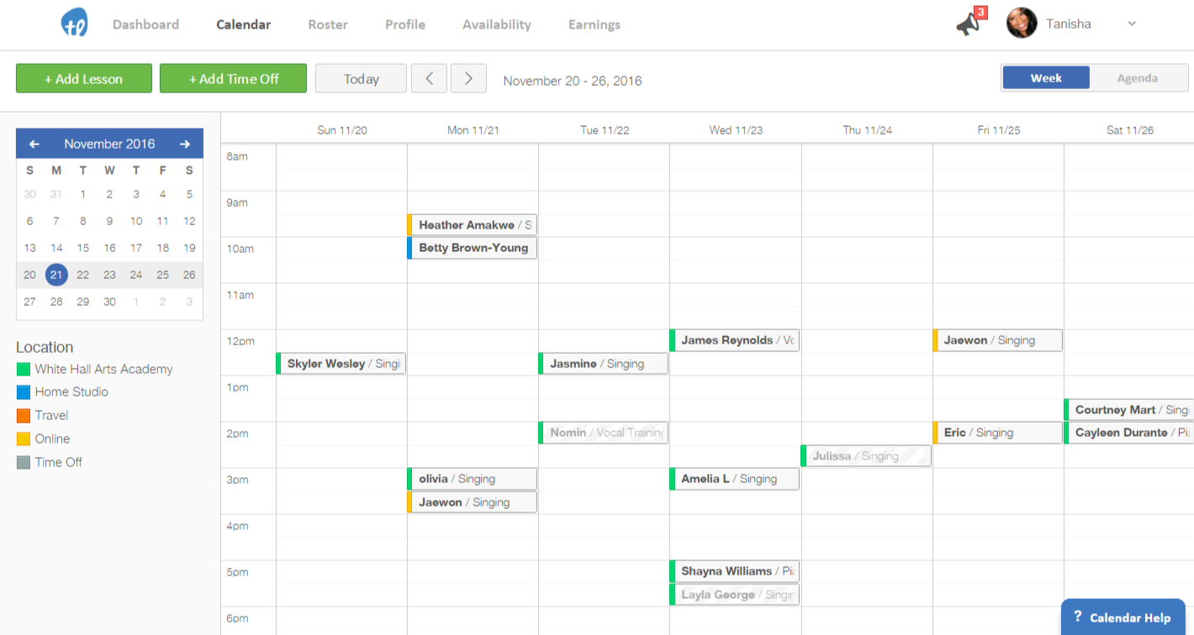Show next month in mini calendar
Viewport: 1194px width, 635px height.
point(185,144)
